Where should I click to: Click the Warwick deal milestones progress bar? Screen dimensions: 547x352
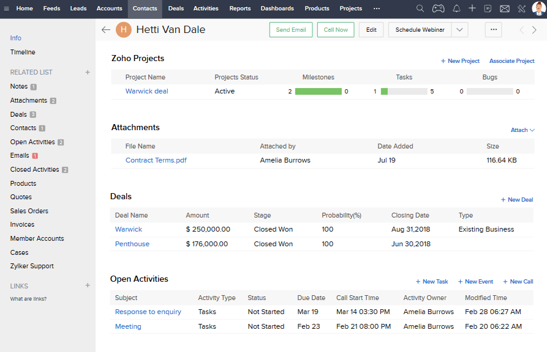click(318, 92)
